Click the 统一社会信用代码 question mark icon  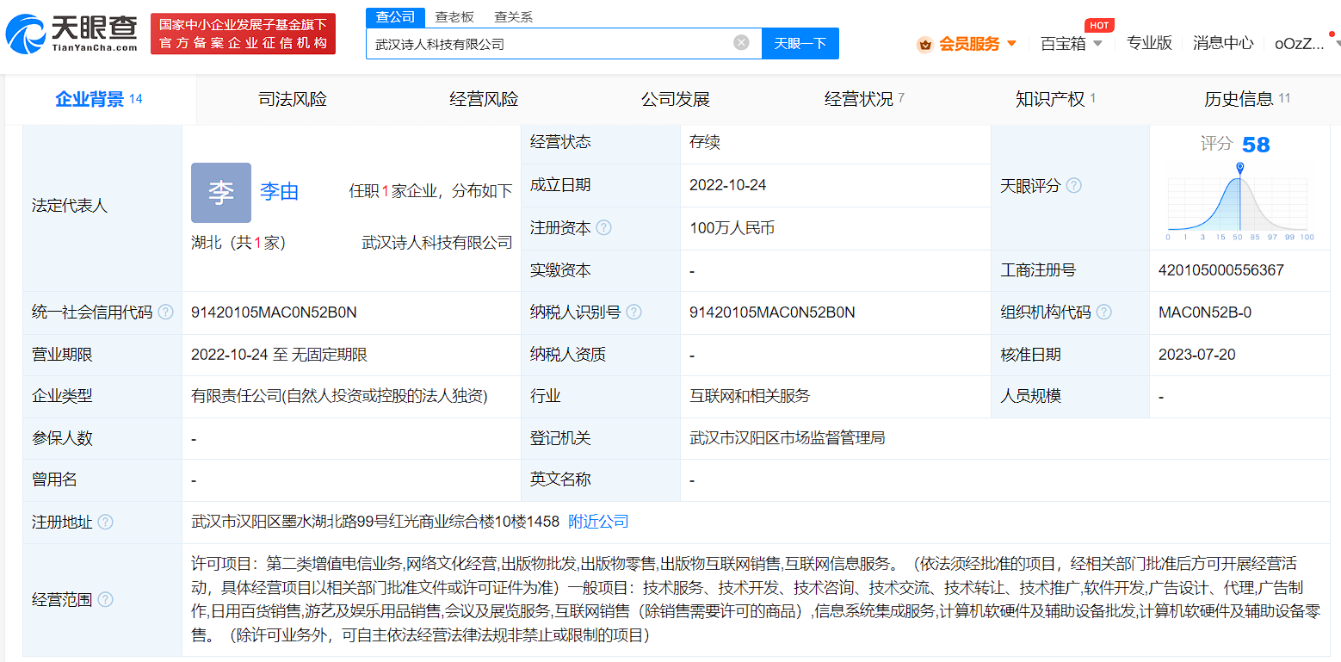[167, 312]
